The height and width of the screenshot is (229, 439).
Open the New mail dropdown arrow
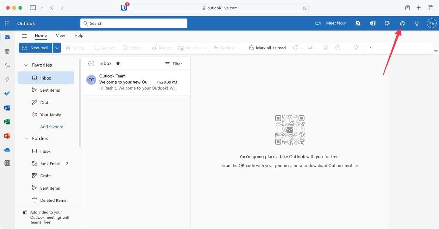point(57,48)
